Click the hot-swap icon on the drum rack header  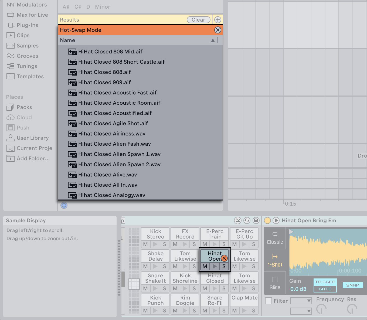coord(246,220)
